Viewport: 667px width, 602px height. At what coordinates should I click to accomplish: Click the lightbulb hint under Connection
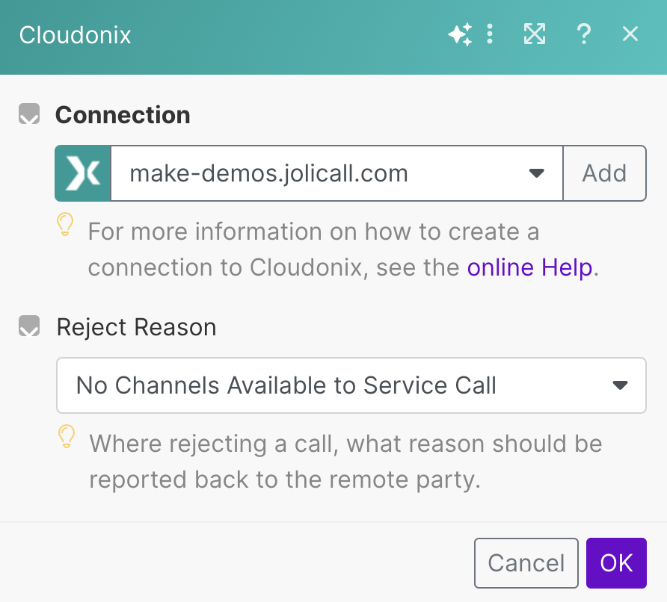pyautogui.click(x=66, y=225)
